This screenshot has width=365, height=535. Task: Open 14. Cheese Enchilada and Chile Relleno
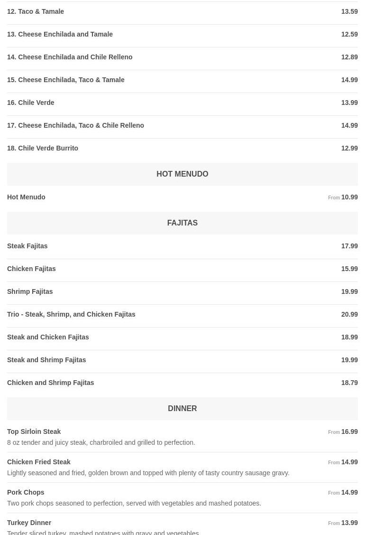tap(70, 57)
